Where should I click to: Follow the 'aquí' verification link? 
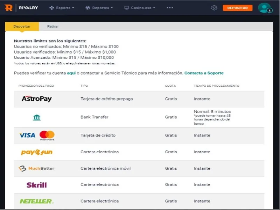pos(71,73)
